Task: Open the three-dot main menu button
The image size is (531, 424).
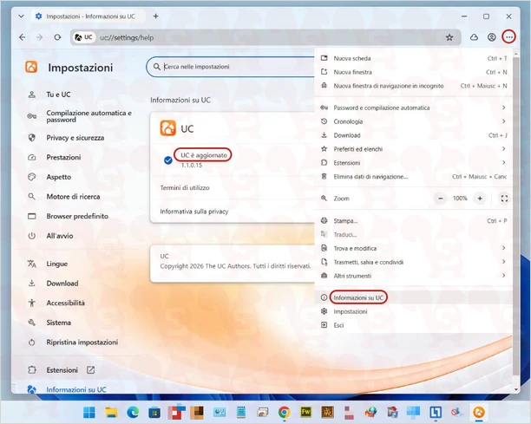Action: click(509, 37)
